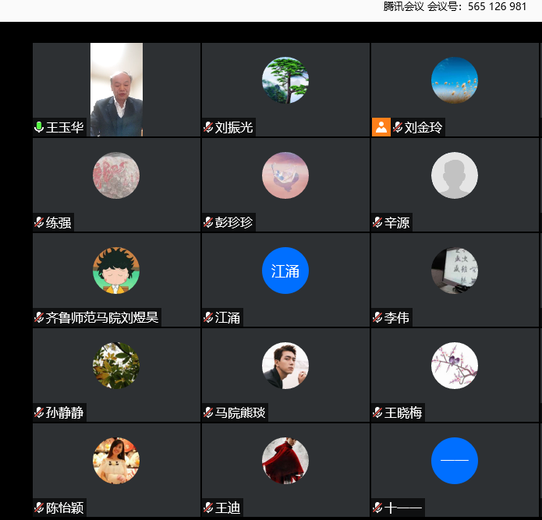Click the meeting number 565 126 981
Image resolution: width=542 pixels, height=520 pixels.
click(x=497, y=6)
